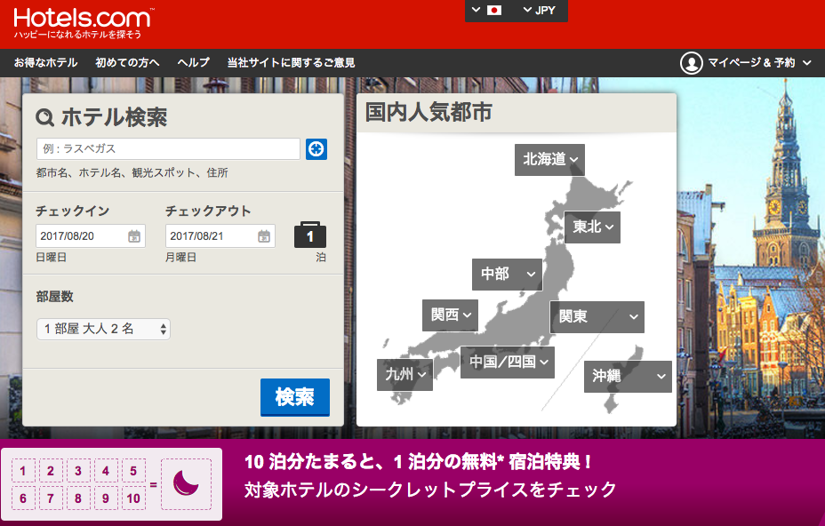Open the お得なホテル menu item

pos(45,63)
